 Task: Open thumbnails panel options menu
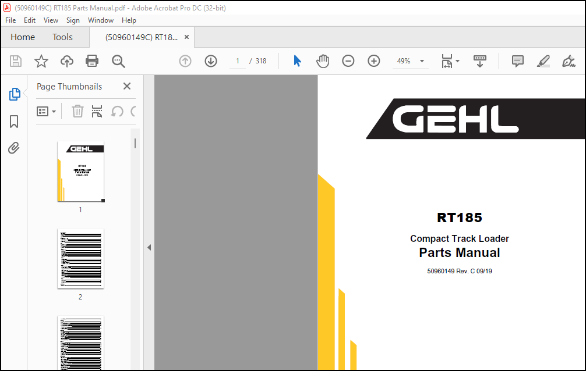pos(47,111)
